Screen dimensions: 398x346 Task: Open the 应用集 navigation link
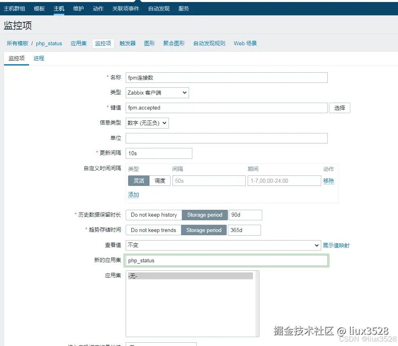pyautogui.click(x=78, y=43)
